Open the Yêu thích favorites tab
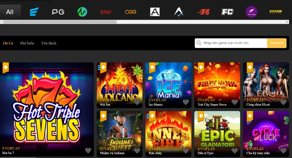 click(49, 43)
